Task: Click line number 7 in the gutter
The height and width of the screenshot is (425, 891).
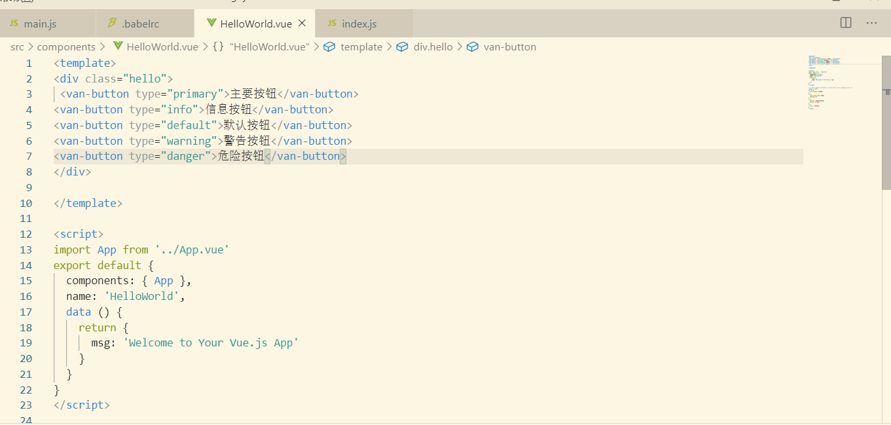Action: pos(29,157)
